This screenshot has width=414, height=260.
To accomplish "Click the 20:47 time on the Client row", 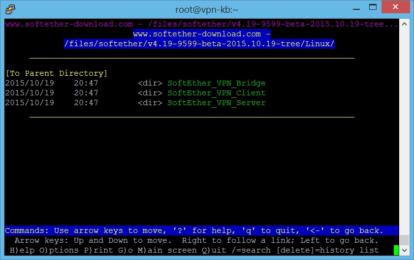I will 86,93.
